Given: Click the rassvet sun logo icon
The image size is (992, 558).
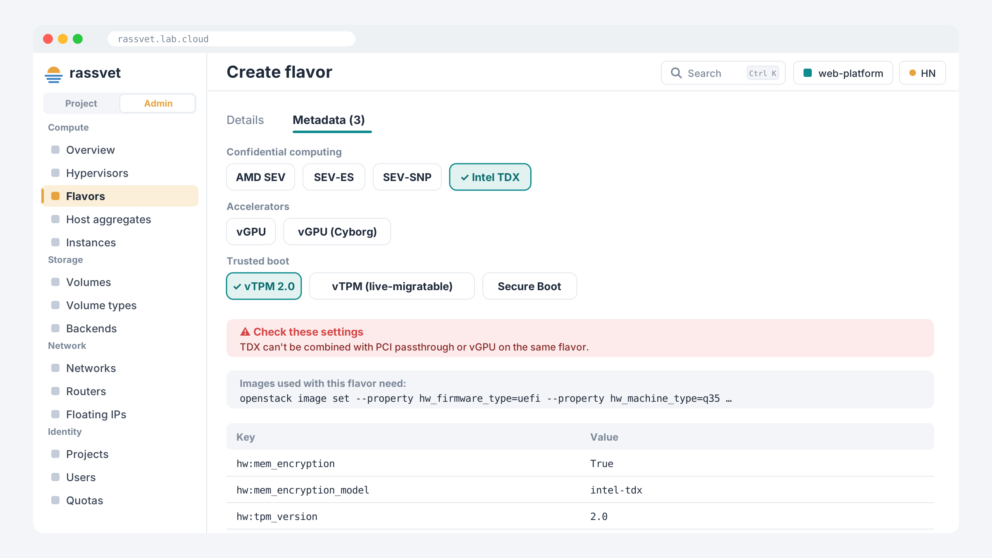Looking at the screenshot, I should click(54, 74).
